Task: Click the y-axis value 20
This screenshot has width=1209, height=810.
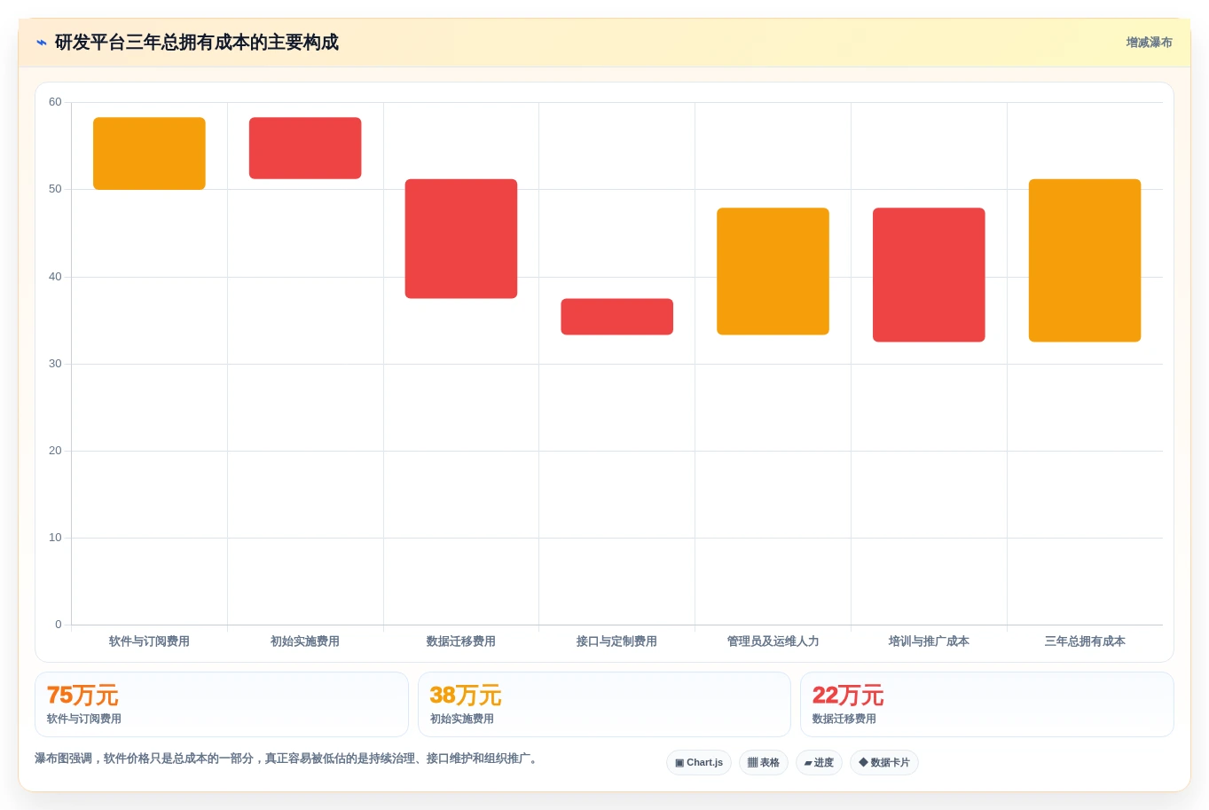Action: coord(55,451)
